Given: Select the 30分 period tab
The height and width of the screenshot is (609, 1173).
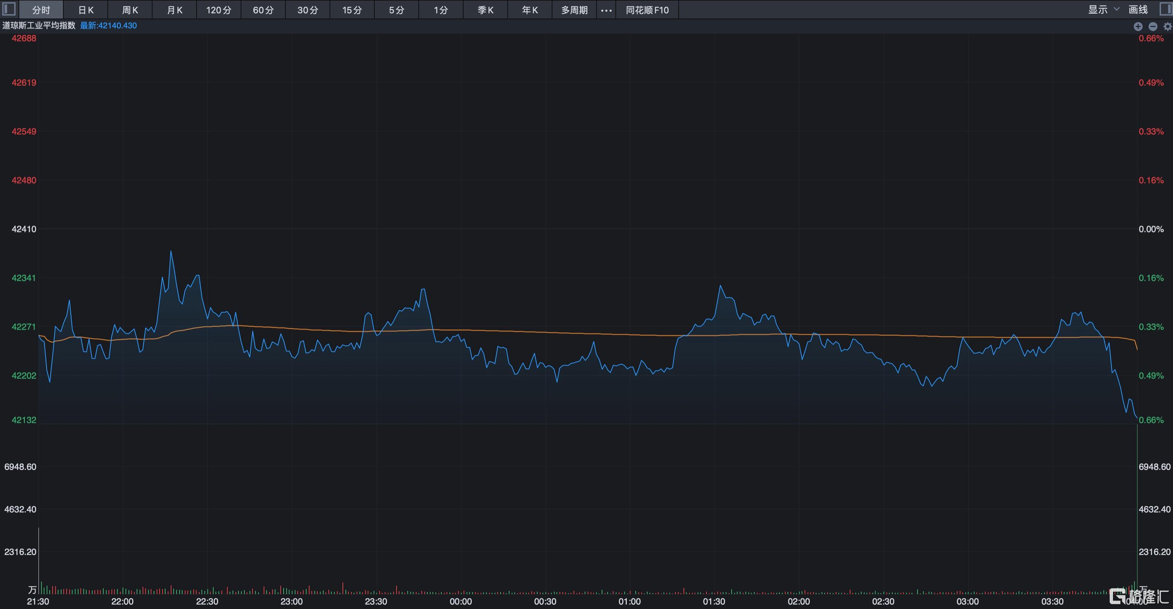Looking at the screenshot, I should 308,10.
